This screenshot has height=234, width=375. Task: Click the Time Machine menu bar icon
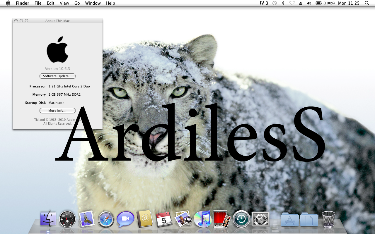(275, 3)
